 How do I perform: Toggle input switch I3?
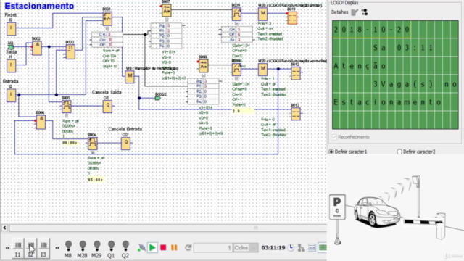[43, 249]
